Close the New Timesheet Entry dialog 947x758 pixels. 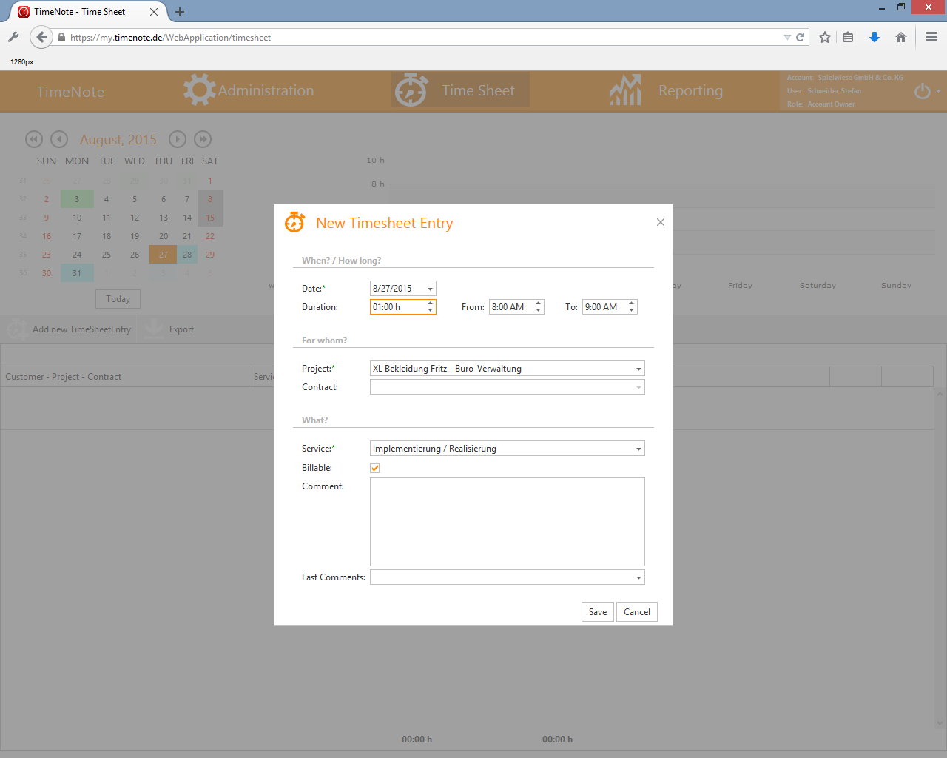(661, 222)
